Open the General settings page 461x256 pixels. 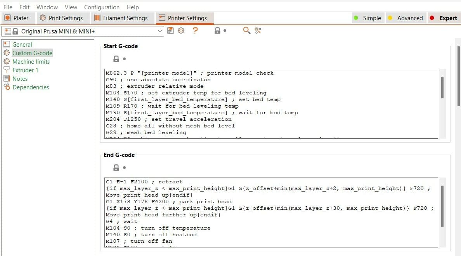(x=22, y=44)
